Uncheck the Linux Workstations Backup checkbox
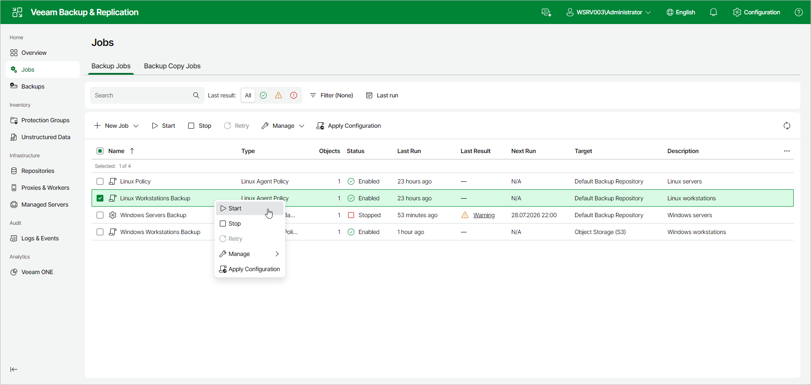This screenshot has width=811, height=385. pyautogui.click(x=100, y=198)
